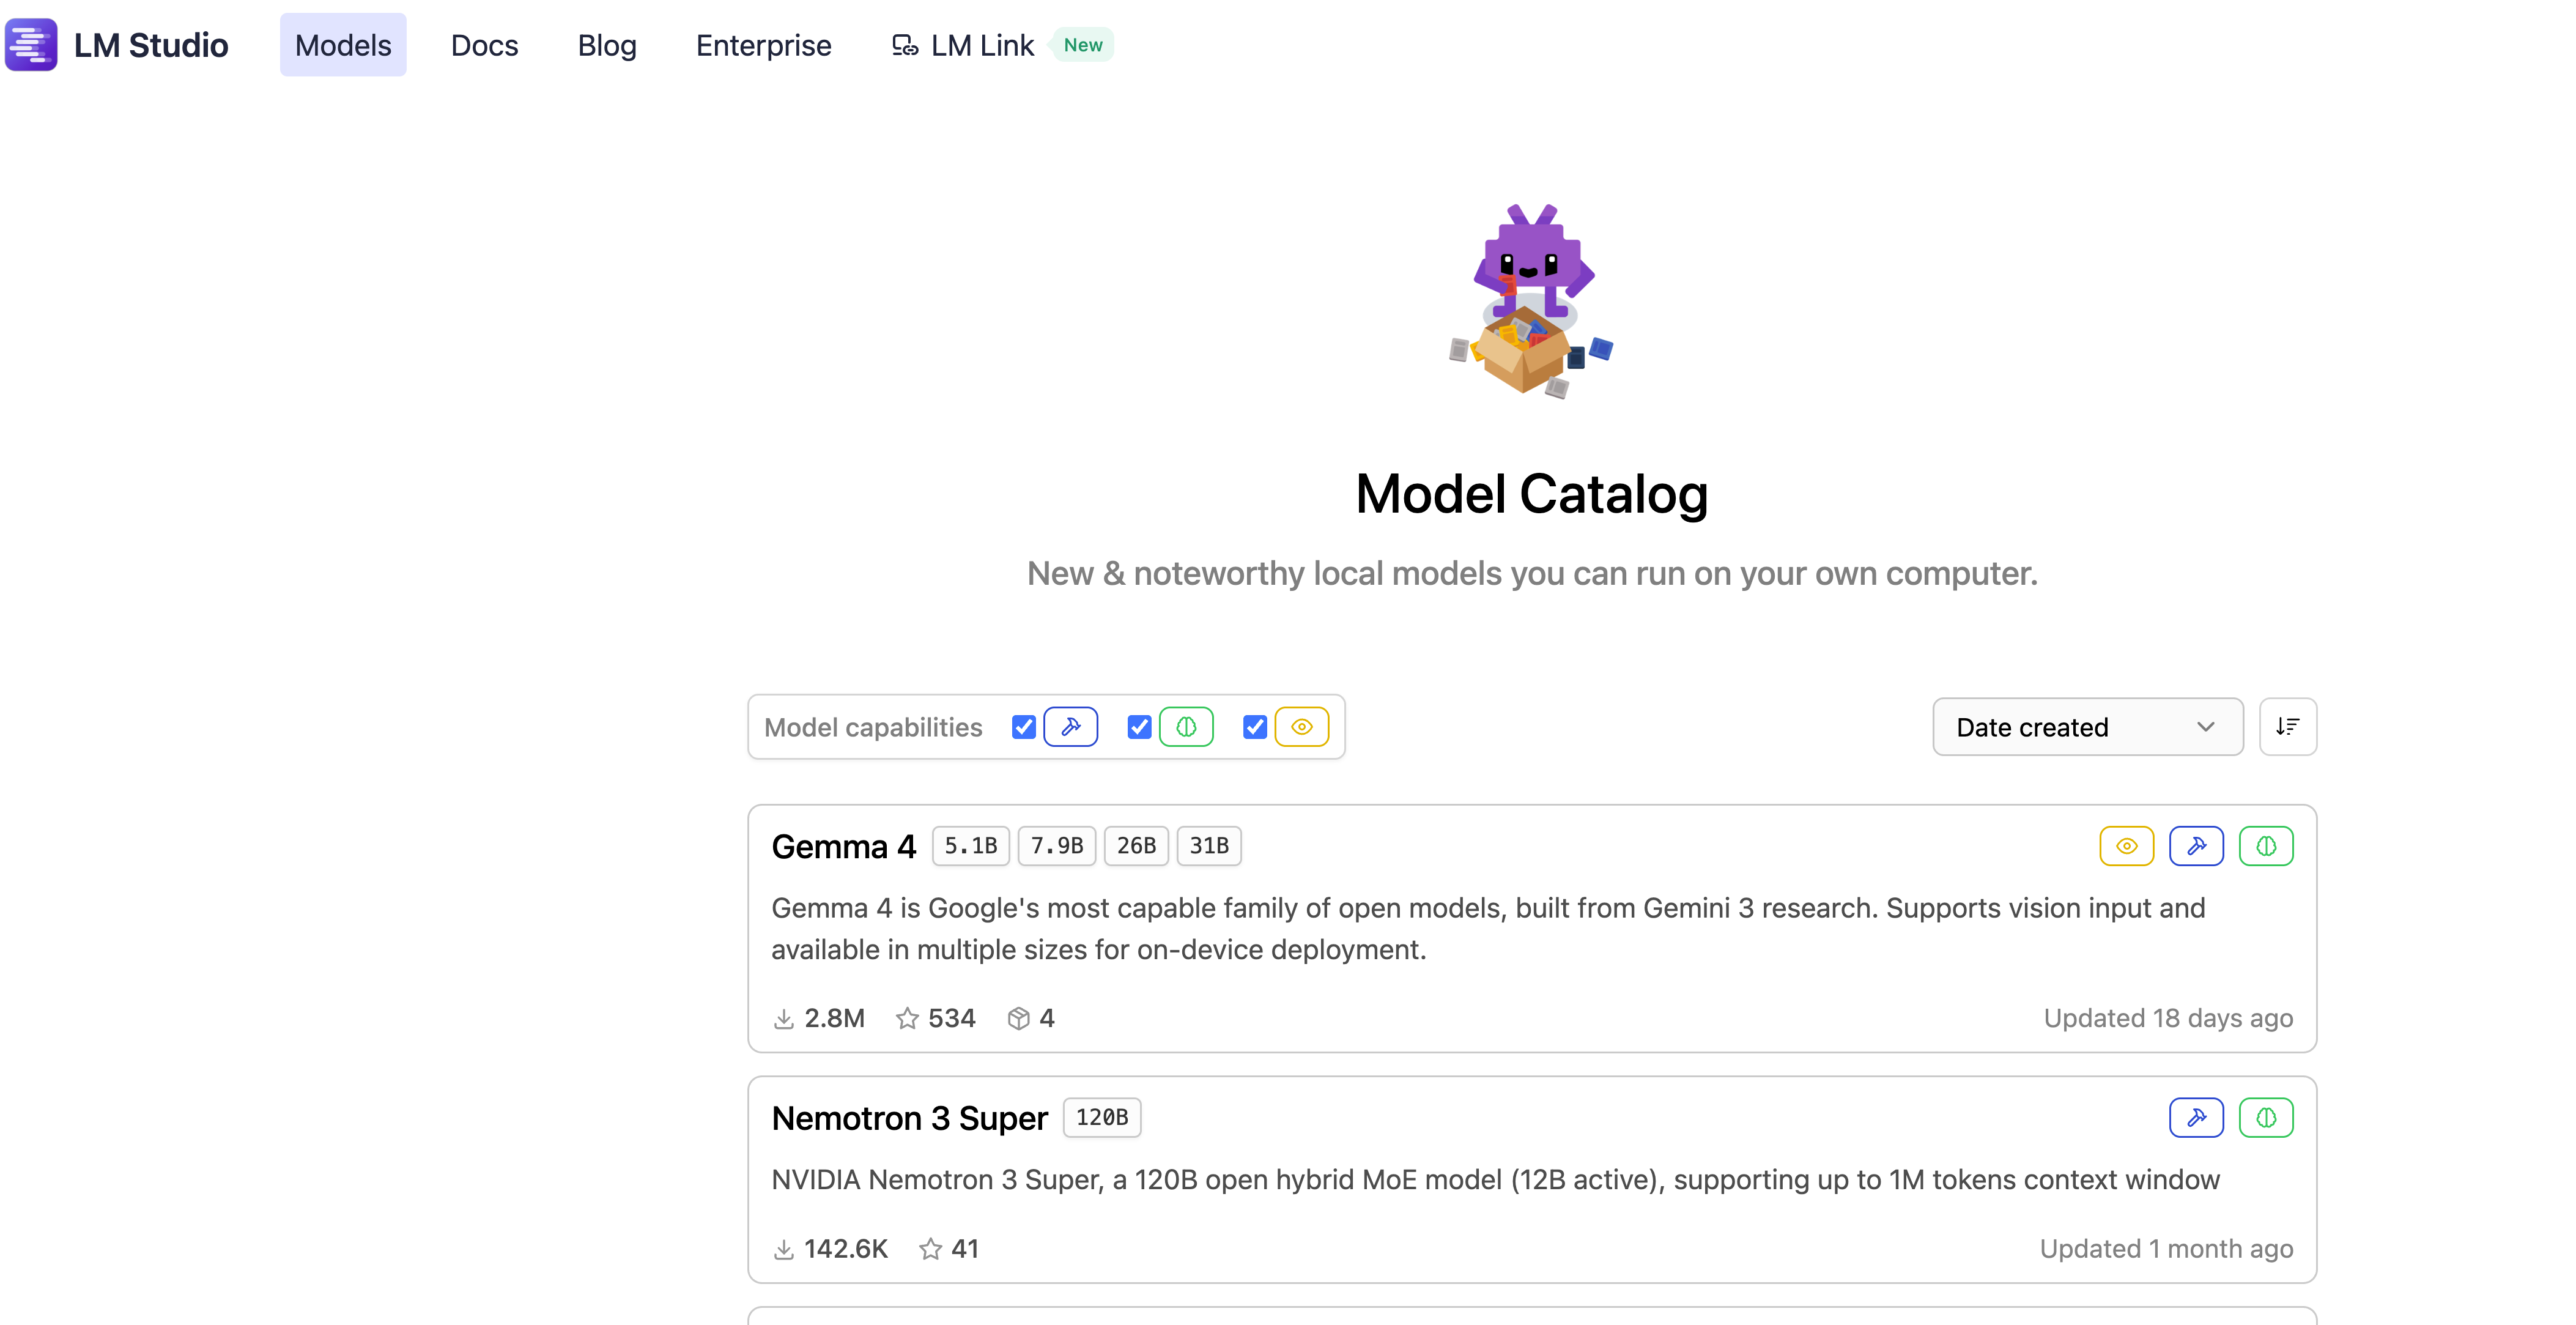Open the LM Link chain icon
2576x1325 pixels.
click(905, 46)
